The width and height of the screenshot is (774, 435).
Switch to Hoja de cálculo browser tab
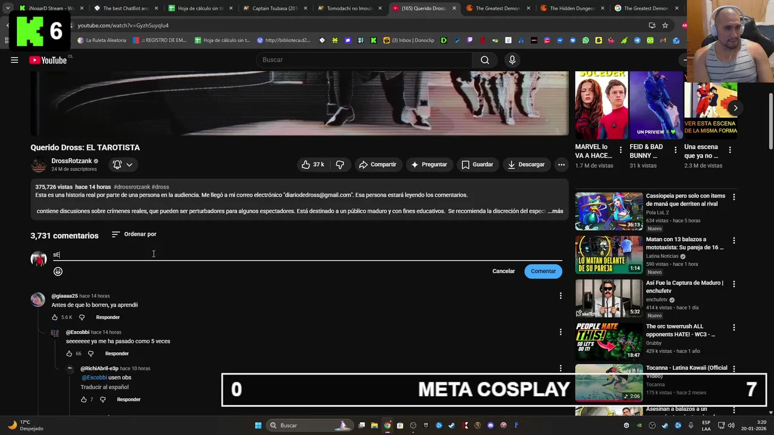pos(199,8)
